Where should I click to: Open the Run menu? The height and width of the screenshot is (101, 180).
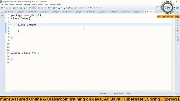pos(46,4)
